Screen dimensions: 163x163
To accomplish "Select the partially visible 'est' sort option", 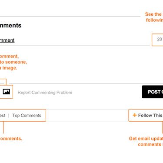I will [x=3, y=116].
